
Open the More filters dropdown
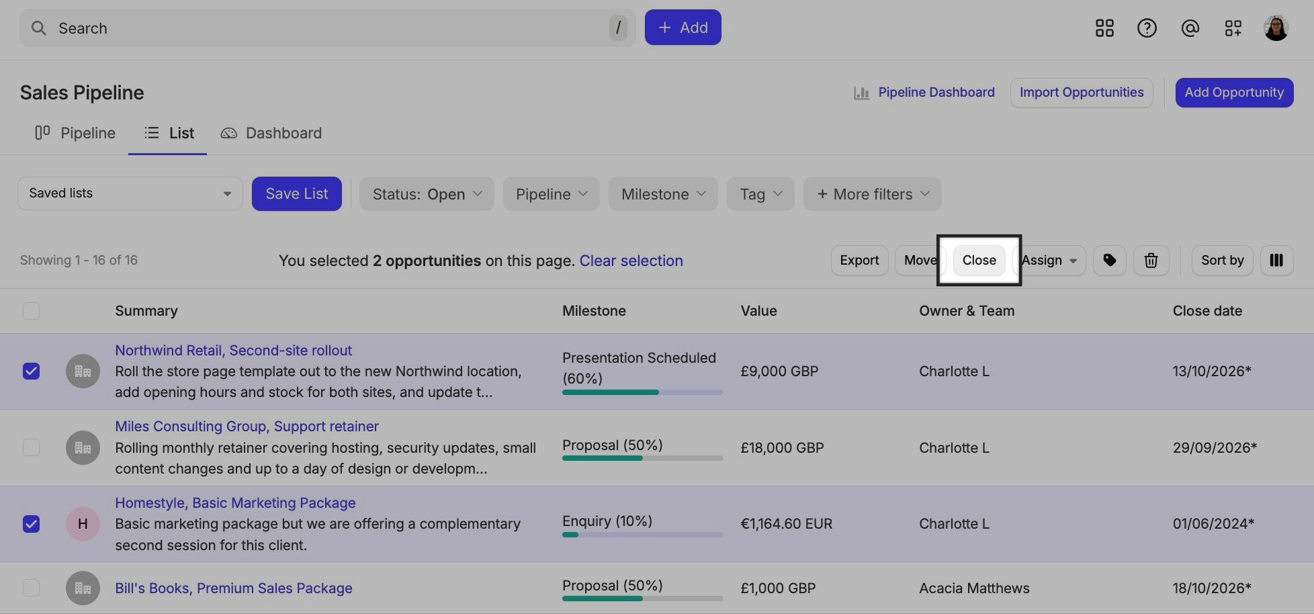pyautogui.click(x=872, y=194)
